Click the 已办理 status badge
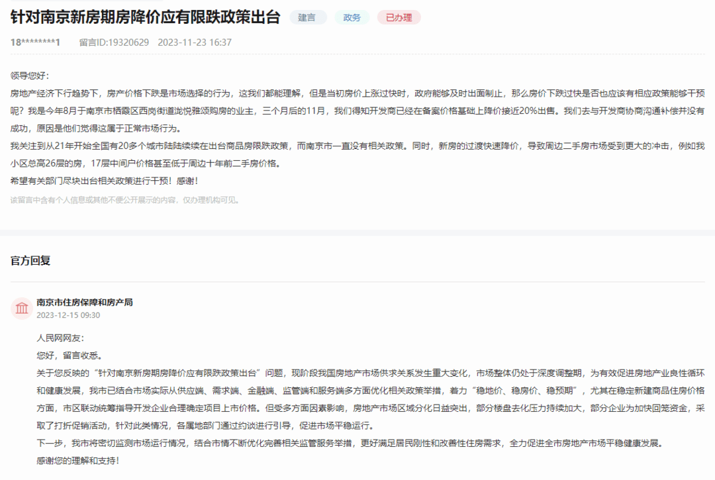Viewport: 715px width, 480px height. coord(399,17)
